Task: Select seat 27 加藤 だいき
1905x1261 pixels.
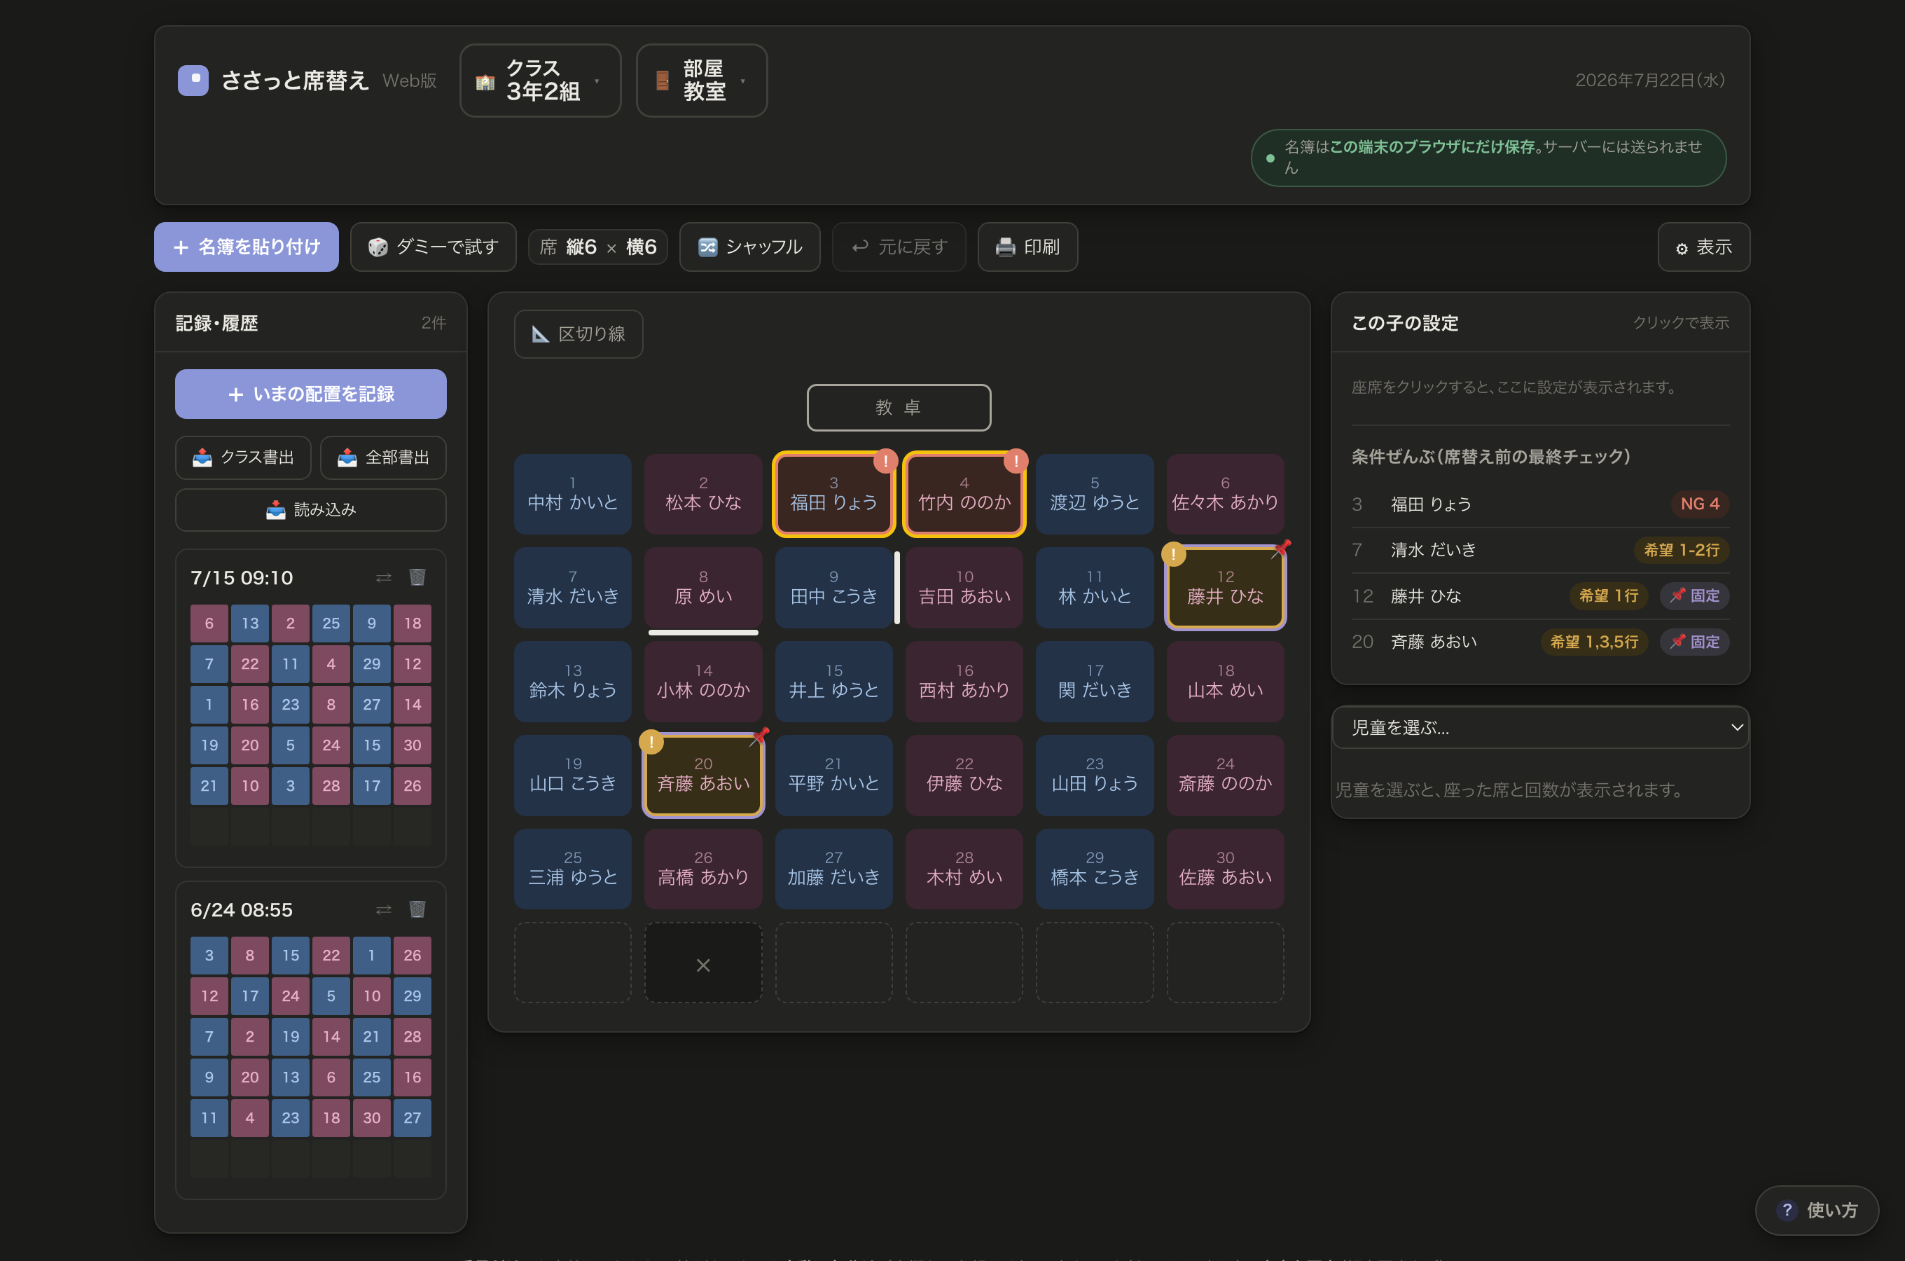Action: click(833, 869)
